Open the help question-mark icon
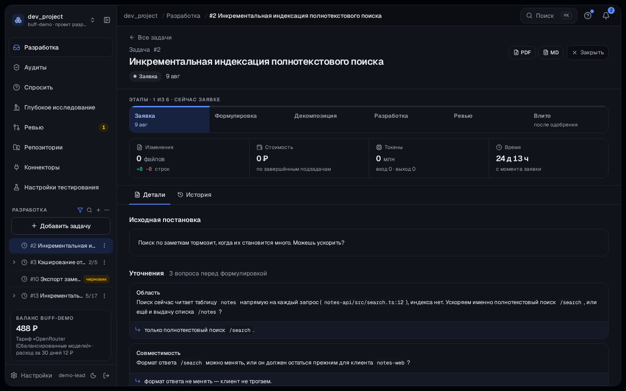 click(588, 16)
